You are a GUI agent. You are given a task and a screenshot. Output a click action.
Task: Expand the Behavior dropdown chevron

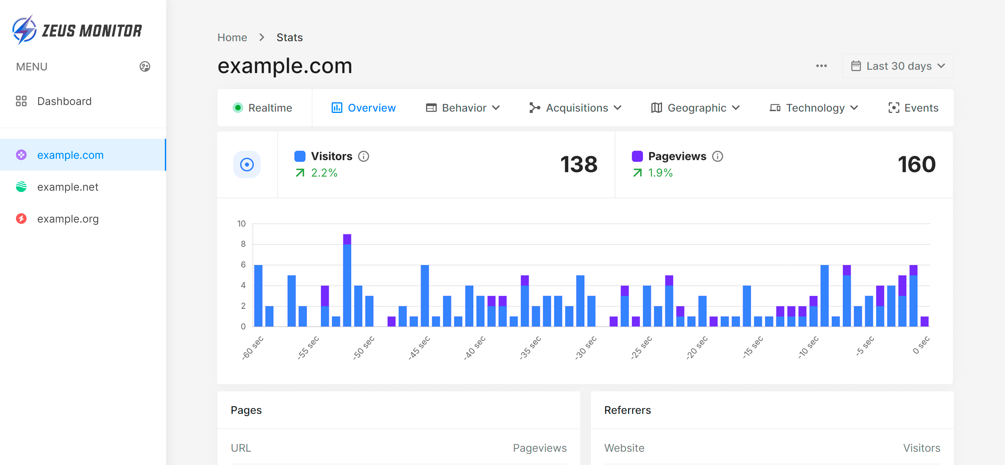[496, 108]
